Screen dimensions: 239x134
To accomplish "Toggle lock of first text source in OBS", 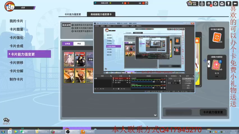I will point(130,78).
